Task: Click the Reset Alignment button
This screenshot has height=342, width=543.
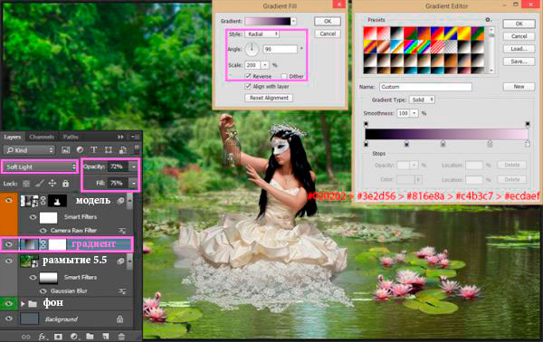Action: pos(269,98)
